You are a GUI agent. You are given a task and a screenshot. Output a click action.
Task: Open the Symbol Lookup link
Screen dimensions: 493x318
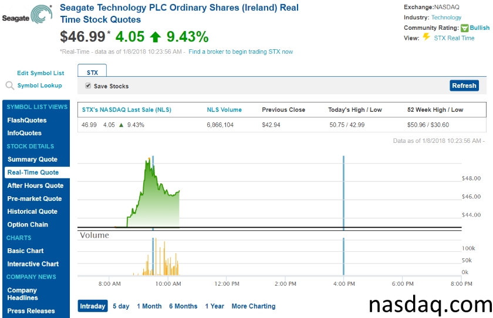(x=40, y=86)
